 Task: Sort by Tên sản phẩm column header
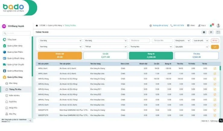tap(65, 64)
